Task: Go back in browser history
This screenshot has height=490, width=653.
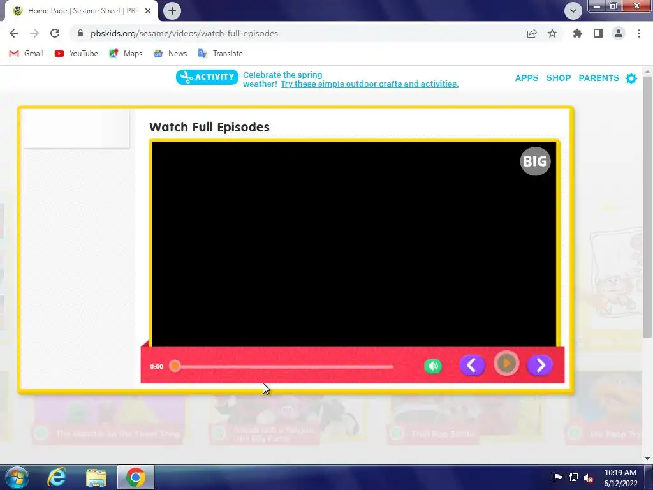Action: [14, 33]
